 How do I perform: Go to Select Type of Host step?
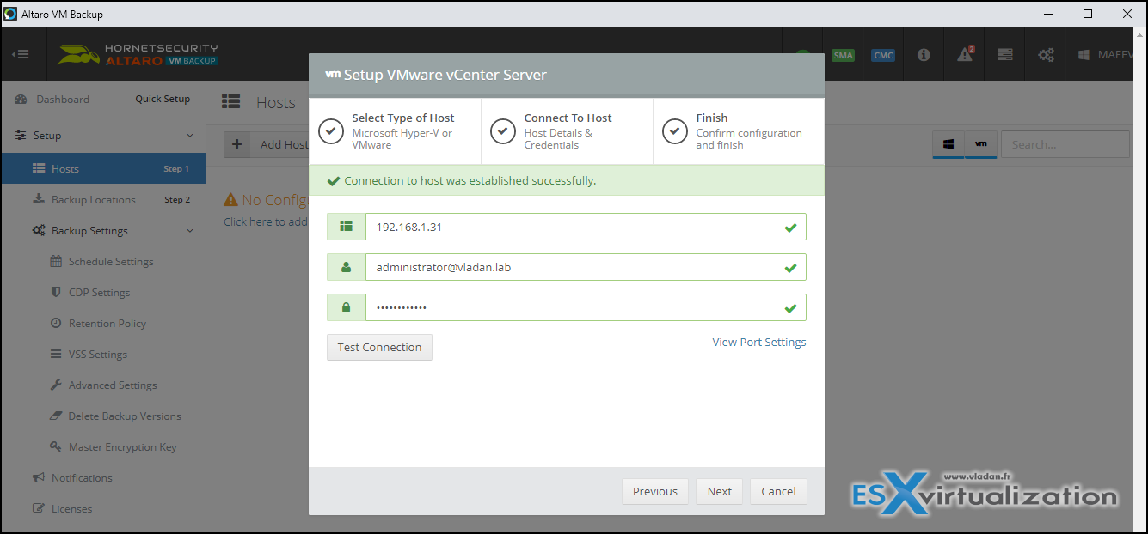coord(395,130)
